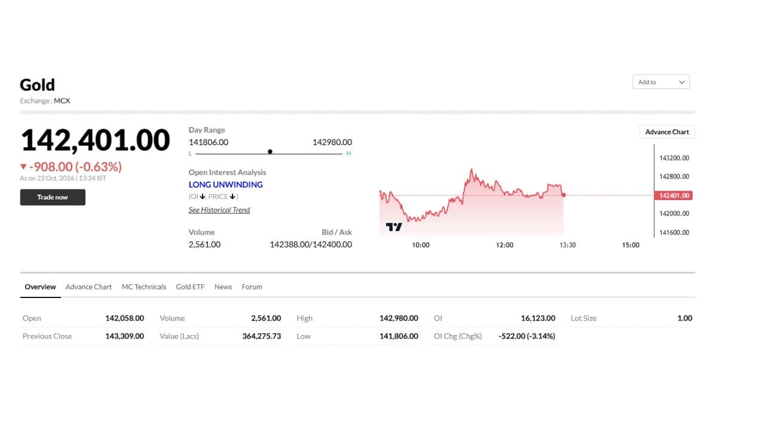
Task: Click the 12:00 time label on chart
Action: pyautogui.click(x=504, y=245)
